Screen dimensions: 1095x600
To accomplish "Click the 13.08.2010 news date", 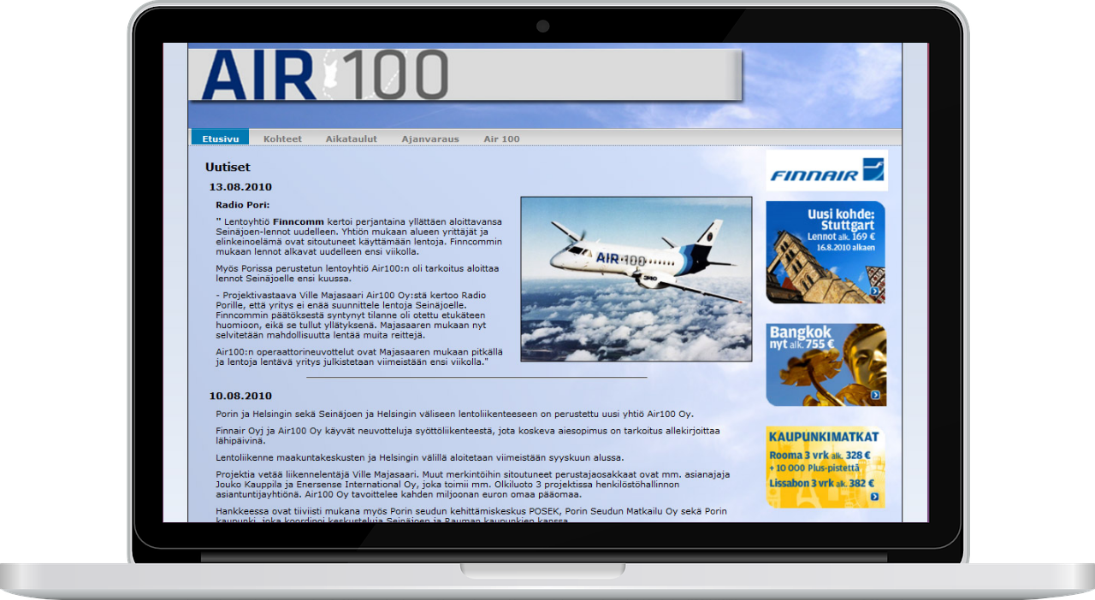I will coord(240,187).
